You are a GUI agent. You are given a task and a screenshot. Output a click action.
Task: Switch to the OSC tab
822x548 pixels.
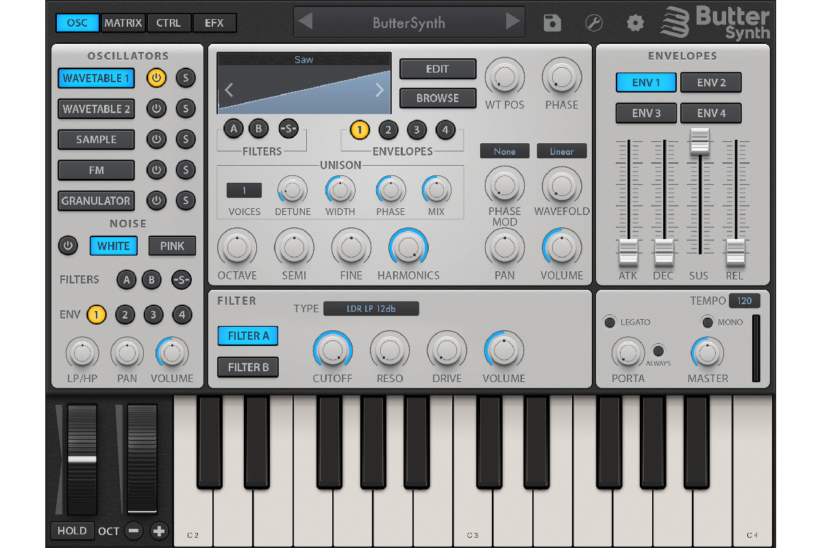point(77,23)
